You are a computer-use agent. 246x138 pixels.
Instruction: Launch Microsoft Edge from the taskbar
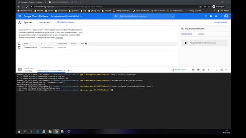click(x=38, y=131)
